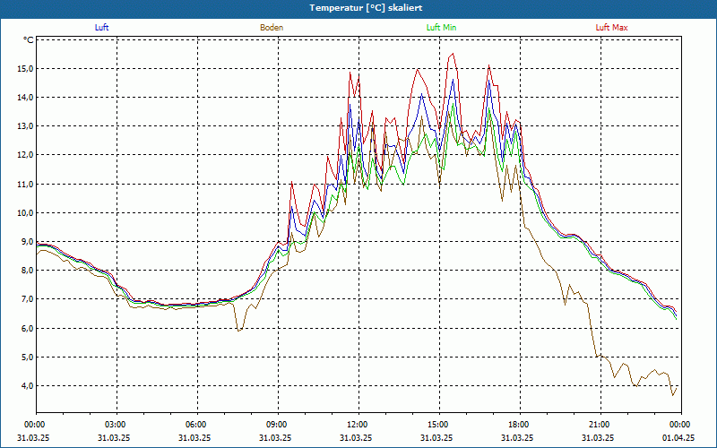Click the blue Luft legend label
Viewport: 717px width, 448px height.
[101, 28]
